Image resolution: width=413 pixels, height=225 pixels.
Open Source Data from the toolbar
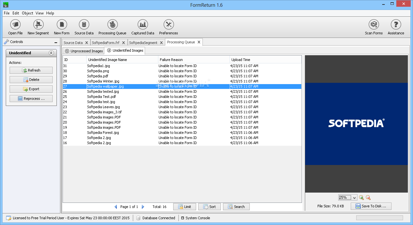coord(84,24)
